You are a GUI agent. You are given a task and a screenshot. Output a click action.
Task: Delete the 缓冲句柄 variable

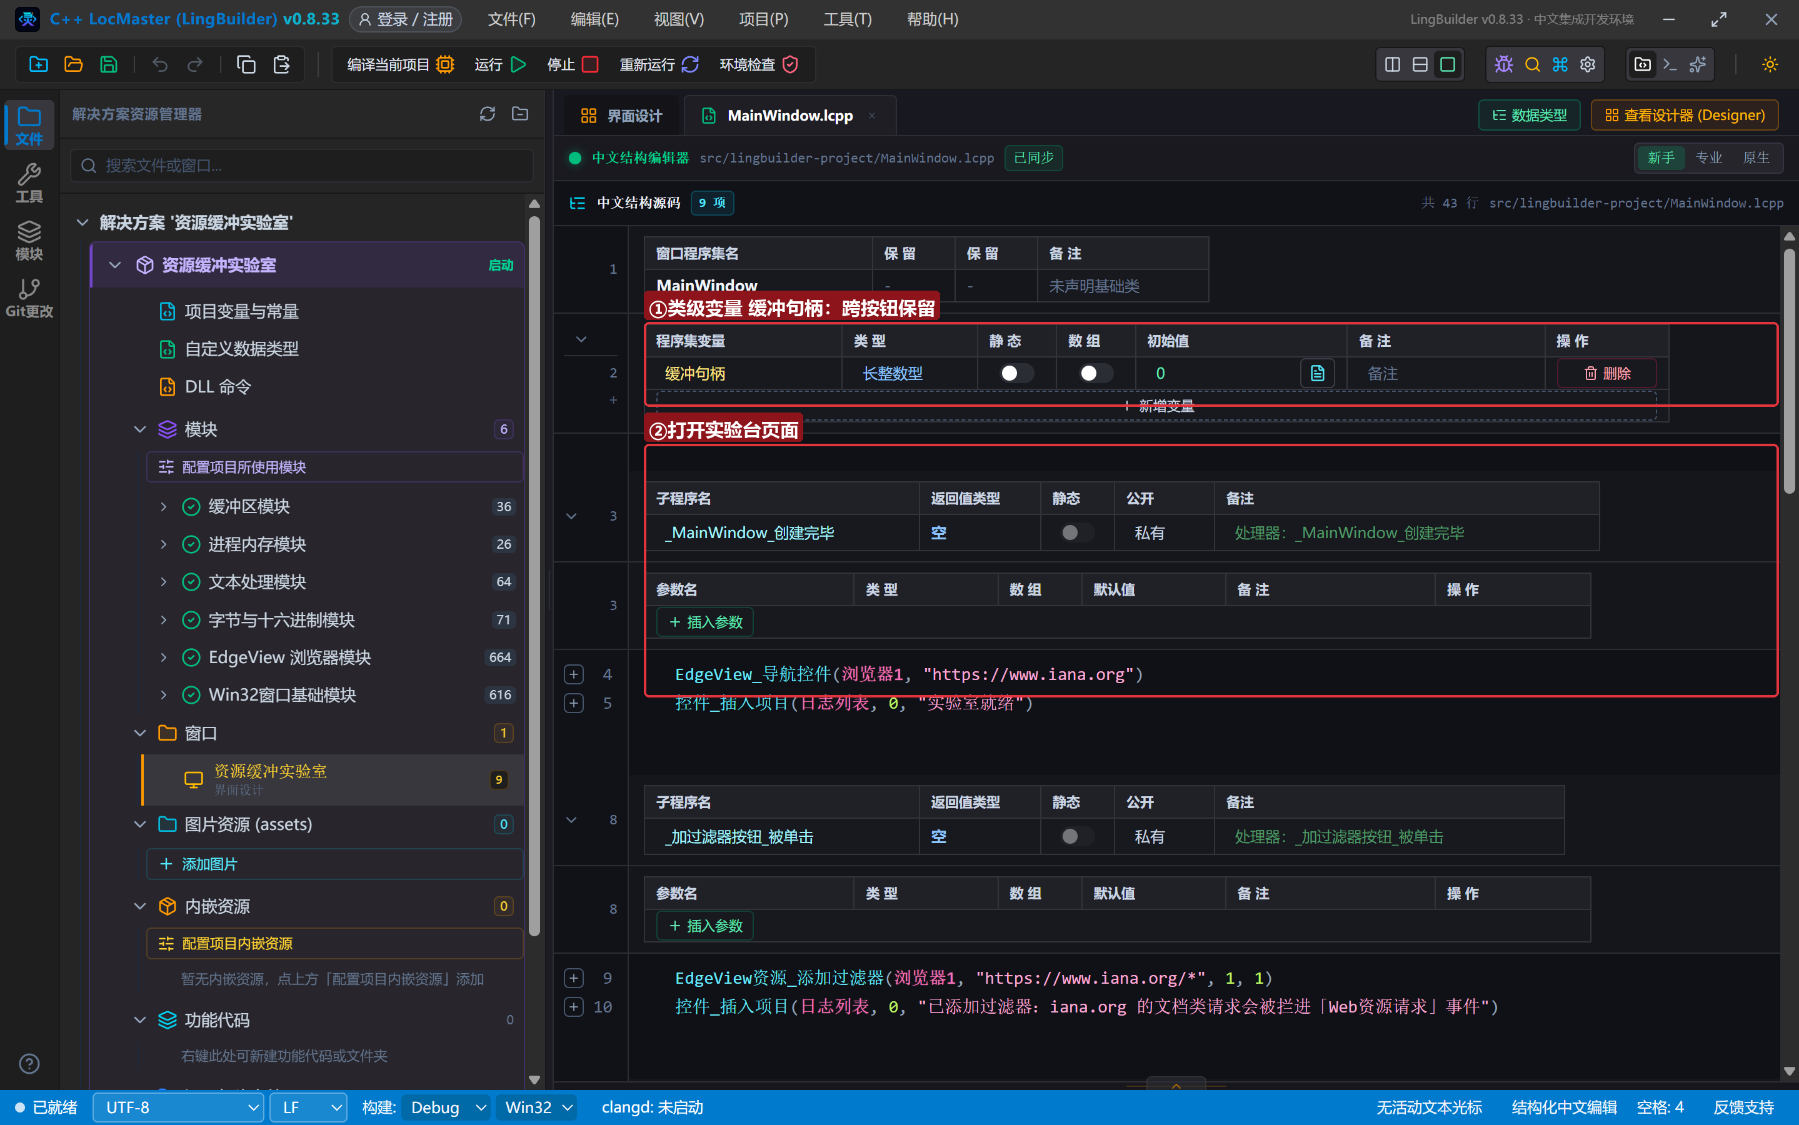[x=1607, y=372]
